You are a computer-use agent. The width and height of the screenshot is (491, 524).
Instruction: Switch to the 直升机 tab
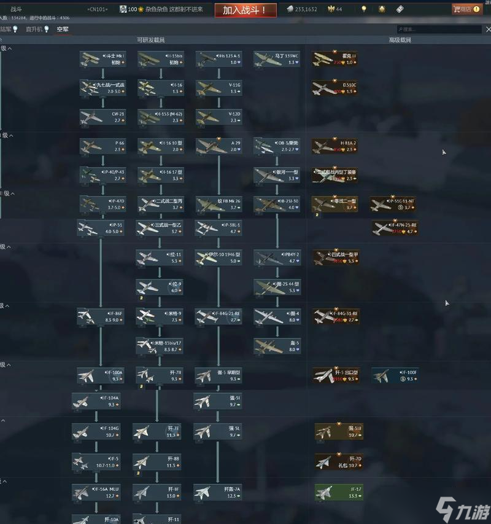point(34,29)
